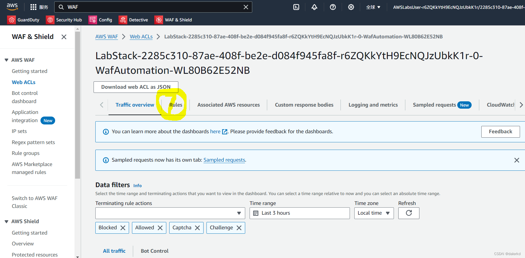Switch to Logging and metrics tab

pyautogui.click(x=373, y=105)
